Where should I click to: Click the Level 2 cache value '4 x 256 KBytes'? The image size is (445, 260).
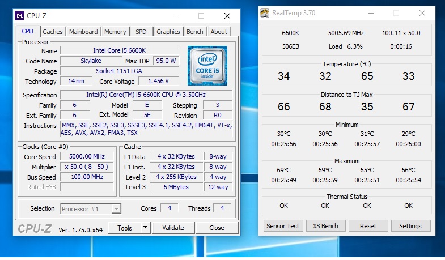click(x=176, y=177)
